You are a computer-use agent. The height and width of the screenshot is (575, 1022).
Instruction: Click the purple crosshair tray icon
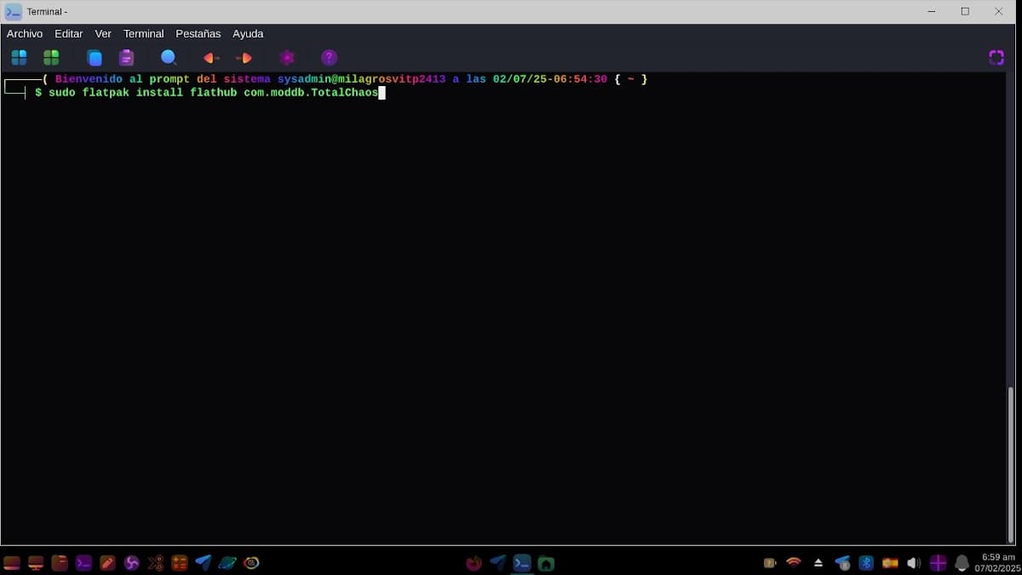click(x=938, y=563)
